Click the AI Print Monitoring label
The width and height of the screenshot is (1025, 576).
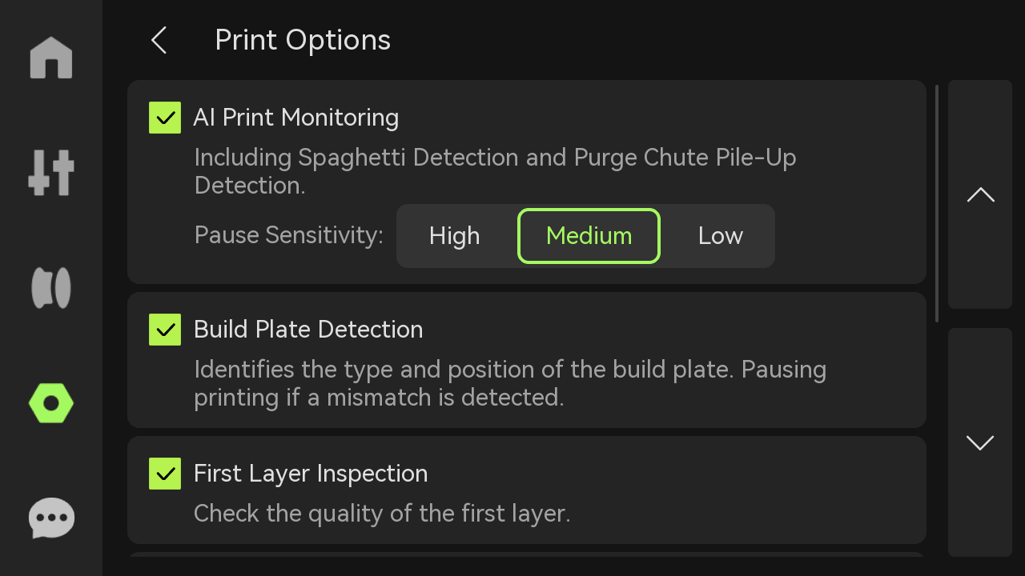[296, 118]
